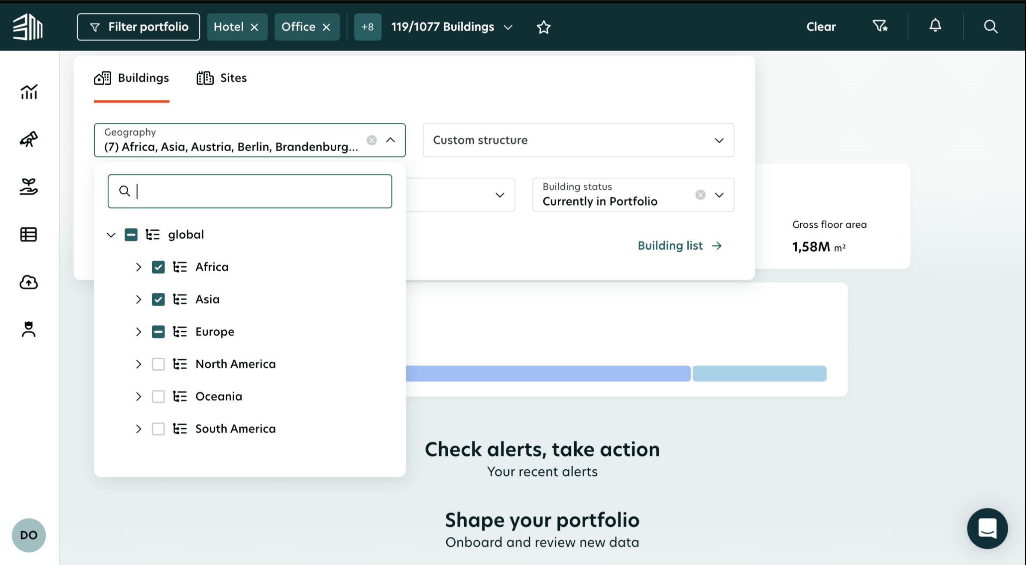Viewport: 1026px width, 565px height.
Task: Open the data table sidebar icon
Action: (x=29, y=234)
